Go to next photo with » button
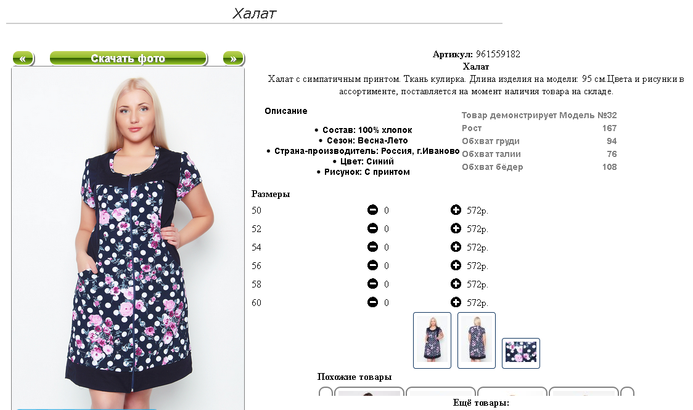Image resolution: width=693 pixels, height=410 pixels. (233, 58)
